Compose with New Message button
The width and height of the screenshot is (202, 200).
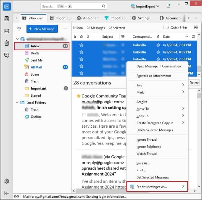click(x=42, y=29)
